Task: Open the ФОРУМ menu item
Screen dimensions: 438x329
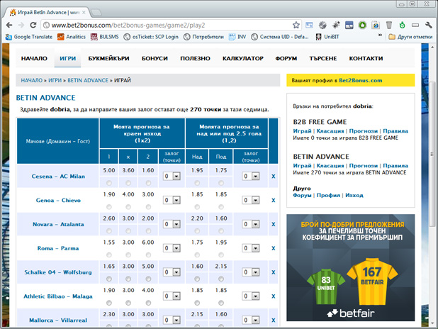Action: (286, 58)
